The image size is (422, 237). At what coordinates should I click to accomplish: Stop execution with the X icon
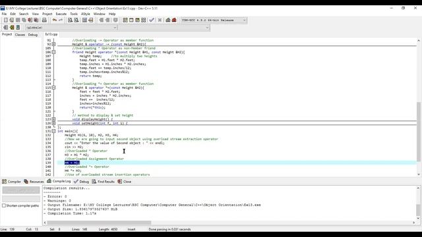[x=160, y=20]
